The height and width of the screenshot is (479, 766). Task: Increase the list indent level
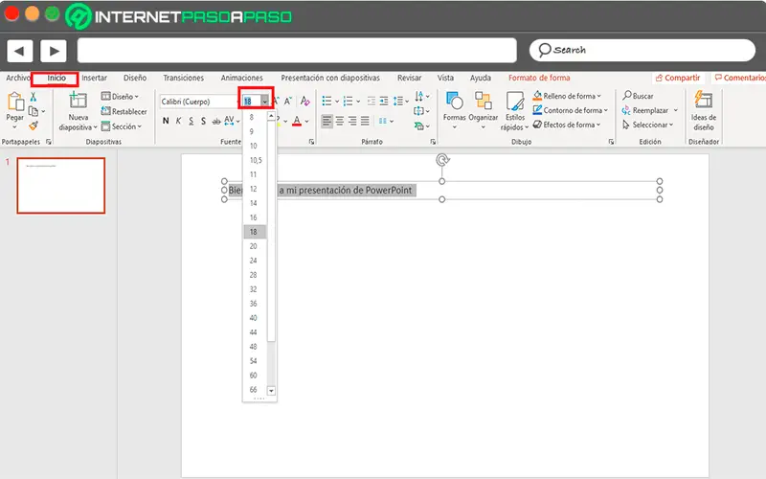(x=384, y=101)
